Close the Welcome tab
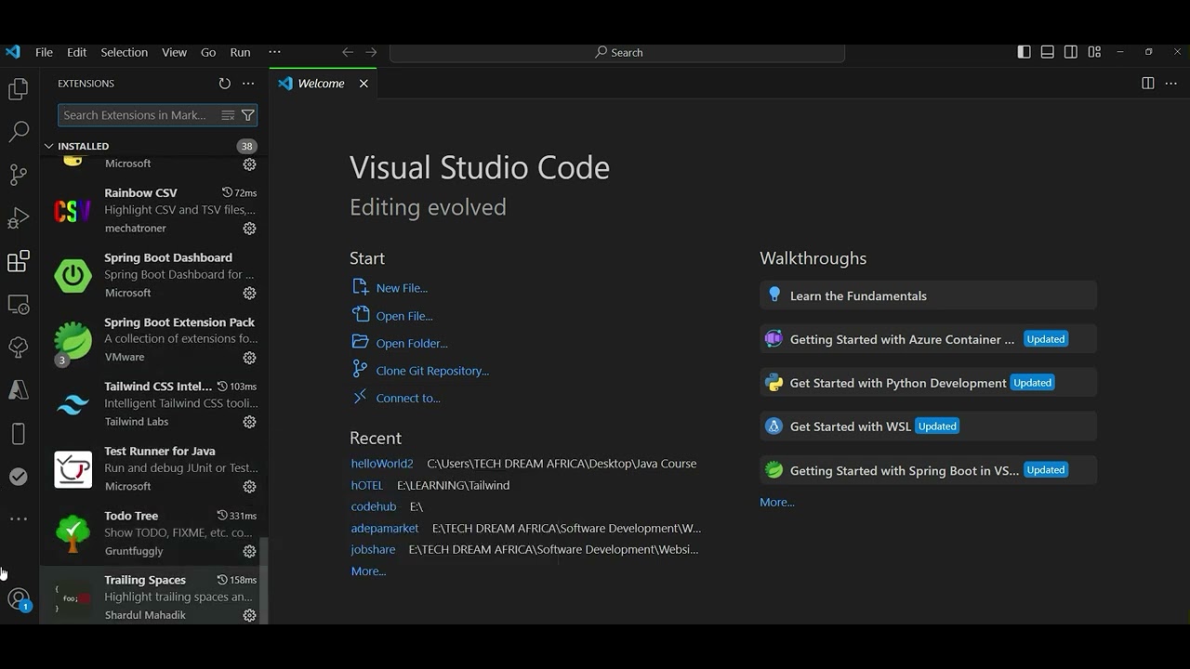Viewport: 1190px width, 669px height. click(364, 84)
